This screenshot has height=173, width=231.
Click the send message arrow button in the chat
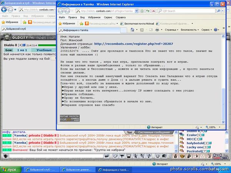[107, 156]
